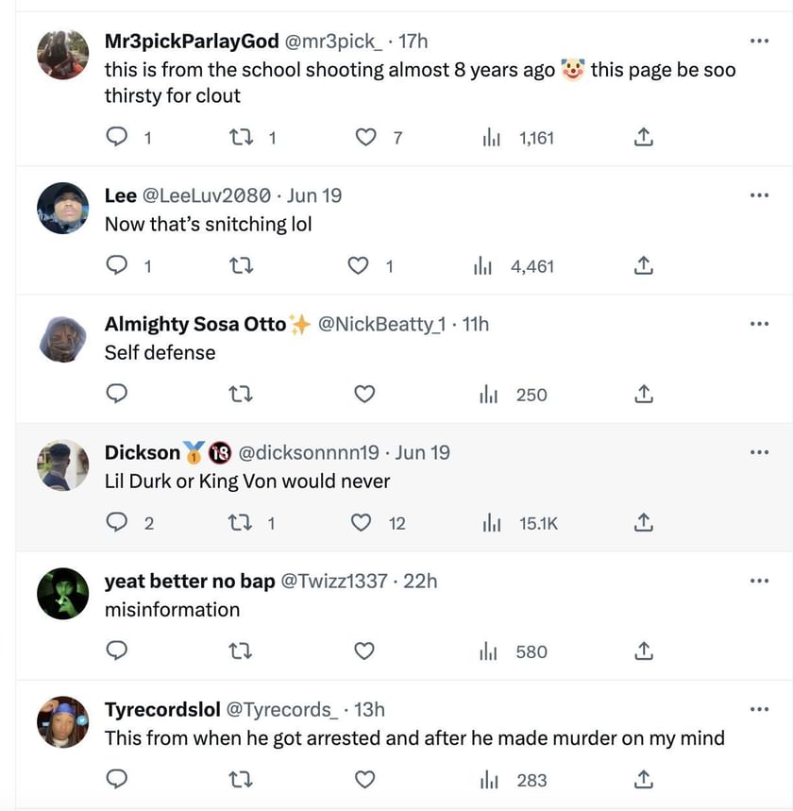Like Dickson's Lil Durk or King Von tweet
793x811 pixels.
click(x=362, y=522)
